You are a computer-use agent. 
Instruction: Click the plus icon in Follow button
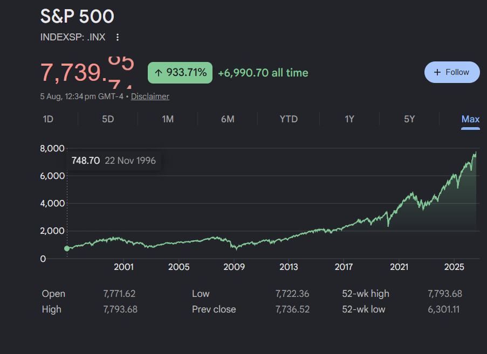pyautogui.click(x=437, y=72)
